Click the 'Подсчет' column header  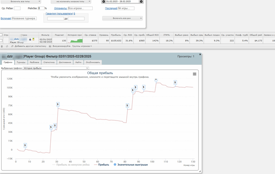pos(59,35)
